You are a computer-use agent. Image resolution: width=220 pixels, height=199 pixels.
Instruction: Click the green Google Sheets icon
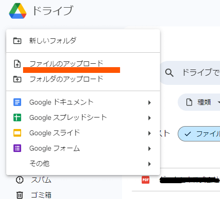point(17,117)
